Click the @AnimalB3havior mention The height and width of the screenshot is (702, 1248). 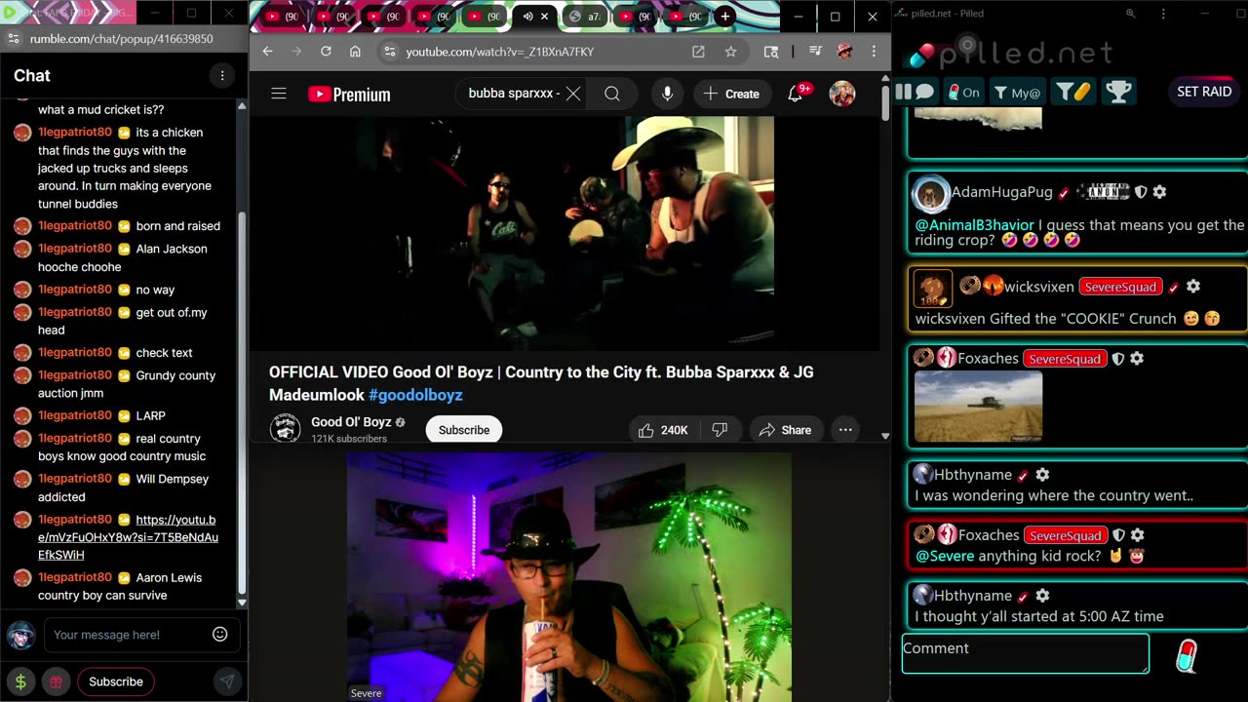(x=974, y=225)
